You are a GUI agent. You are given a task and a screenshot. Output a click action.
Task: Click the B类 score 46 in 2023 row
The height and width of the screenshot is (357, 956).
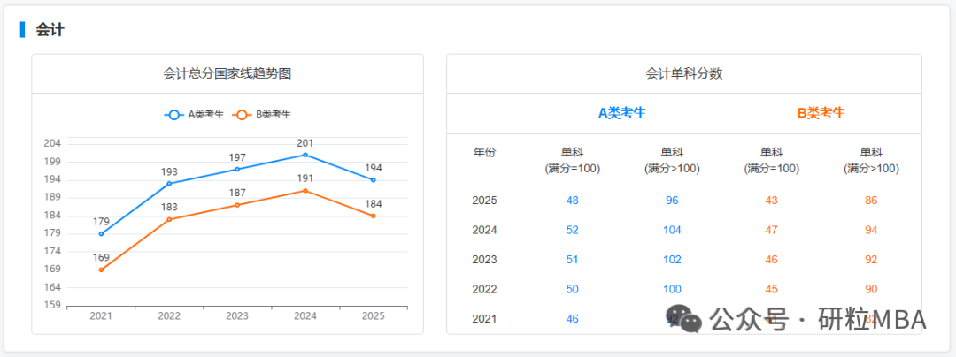pos(771,260)
